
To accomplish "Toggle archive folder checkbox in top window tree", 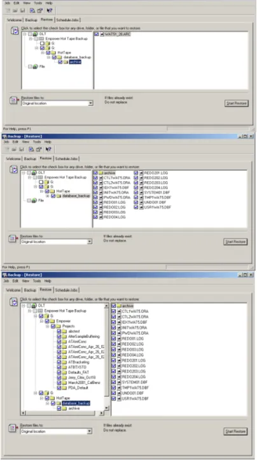I will 60,62.
